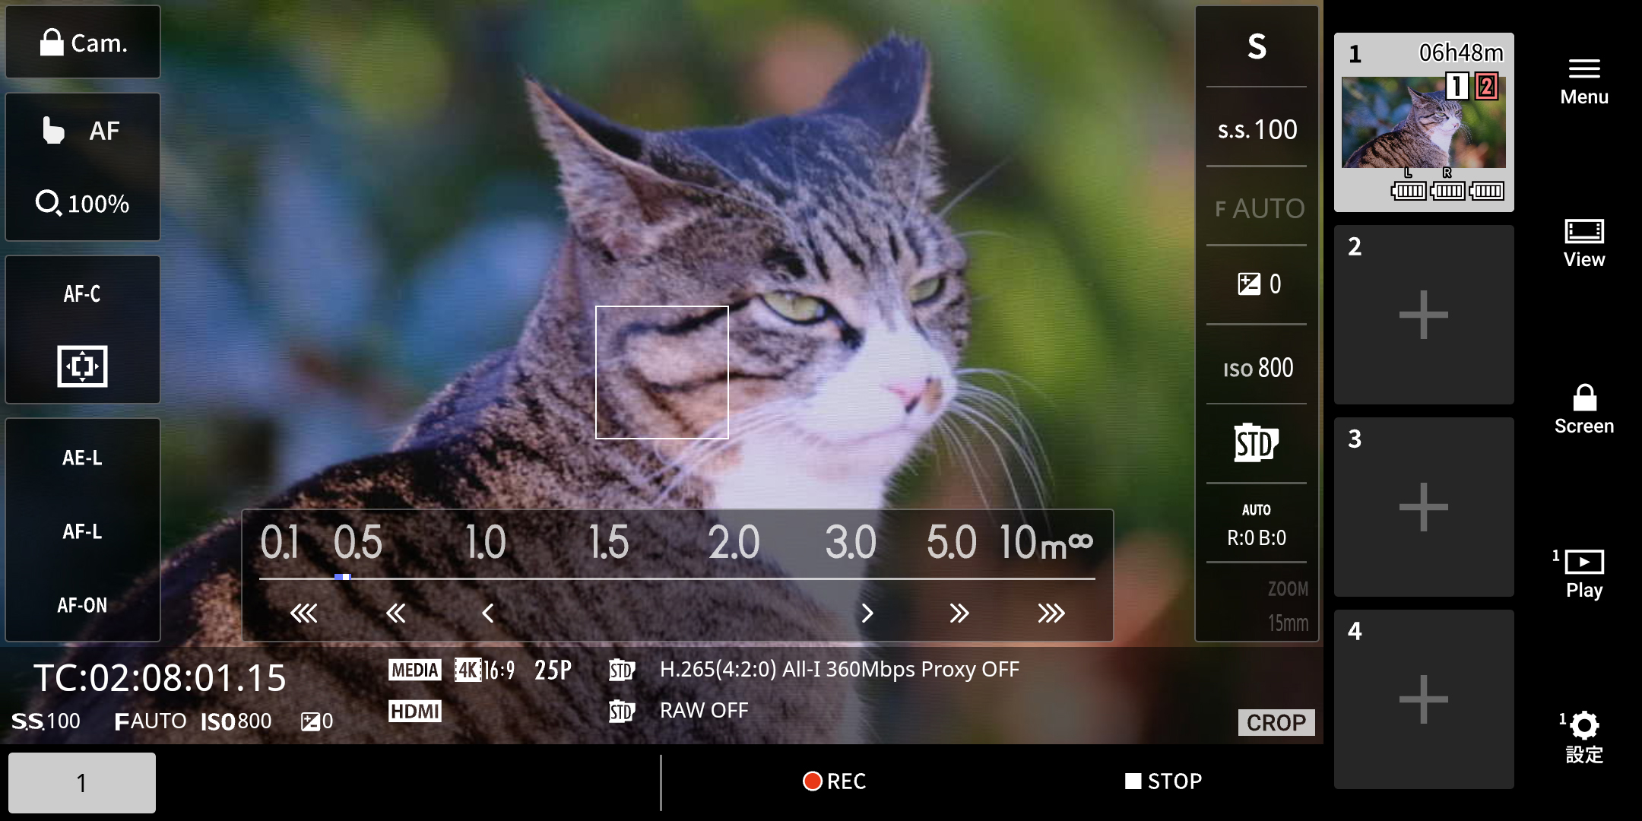Screen dimensions: 1642x821
Task: Step focus nearer with single left arrow
Action: pyautogui.click(x=488, y=613)
